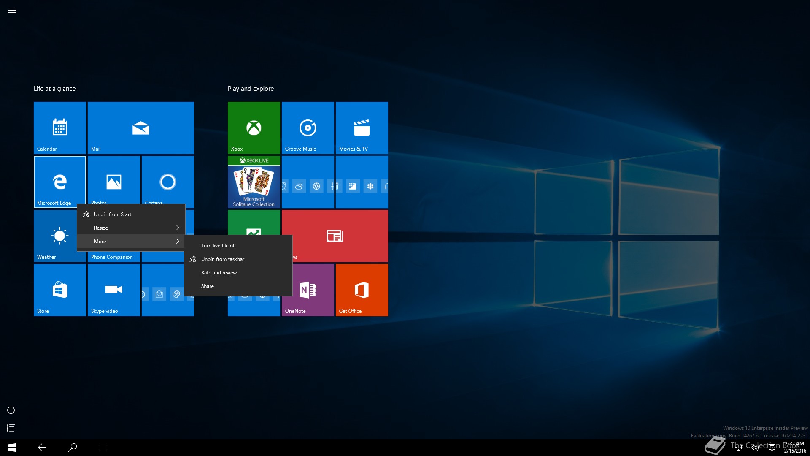Open the Groove Music tile
This screenshot has width=810, height=456.
tap(308, 128)
